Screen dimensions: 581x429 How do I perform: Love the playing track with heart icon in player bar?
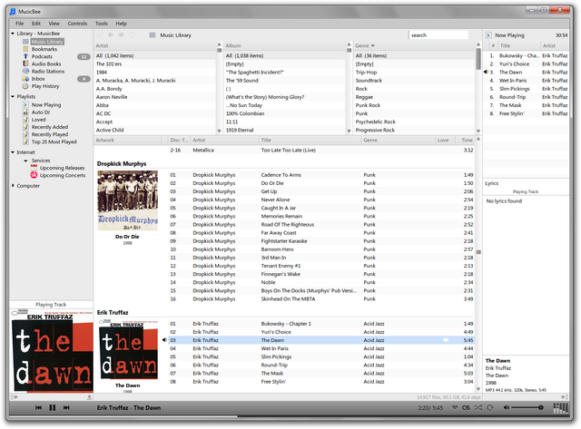[x=455, y=407]
